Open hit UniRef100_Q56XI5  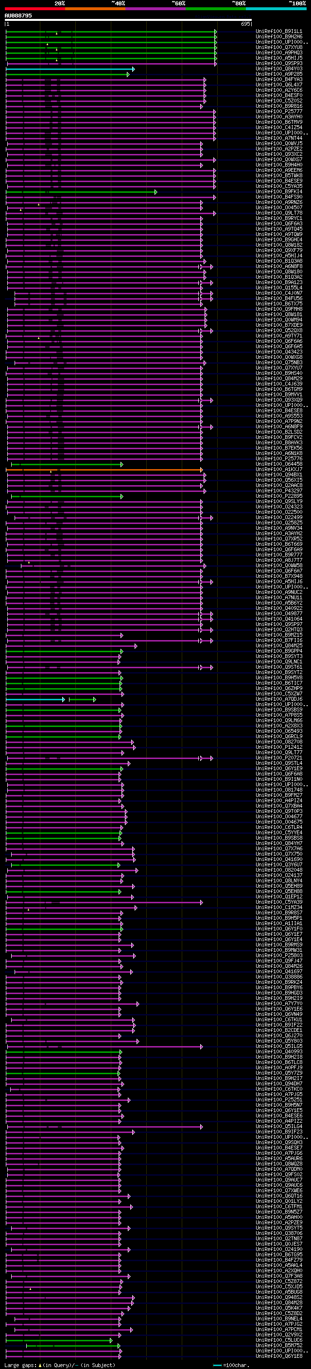pyautogui.click(x=279, y=480)
